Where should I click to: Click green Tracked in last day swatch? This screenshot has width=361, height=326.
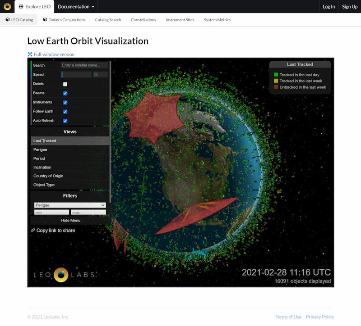(x=276, y=75)
